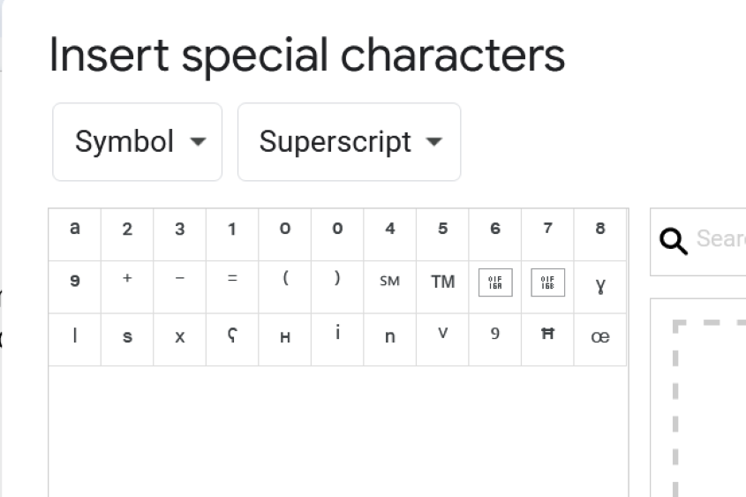Screen dimensions: 746x497
Task: Click the search characters input field
Action: pyautogui.click(x=720, y=239)
